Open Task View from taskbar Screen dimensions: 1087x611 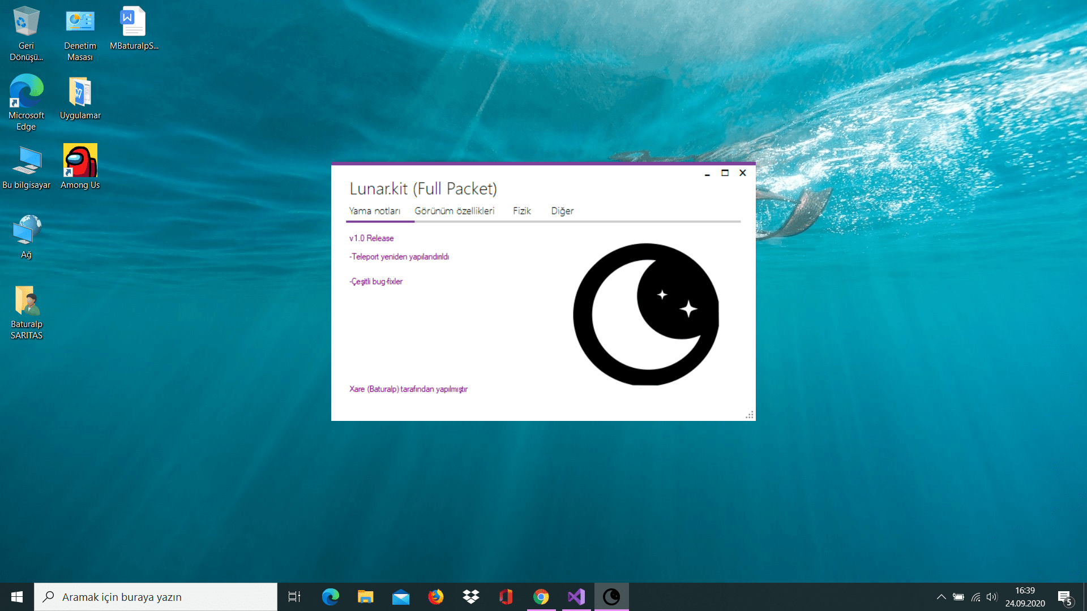(x=294, y=597)
